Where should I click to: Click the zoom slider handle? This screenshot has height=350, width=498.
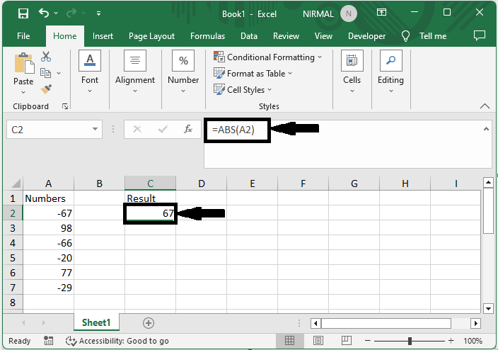[410, 341]
